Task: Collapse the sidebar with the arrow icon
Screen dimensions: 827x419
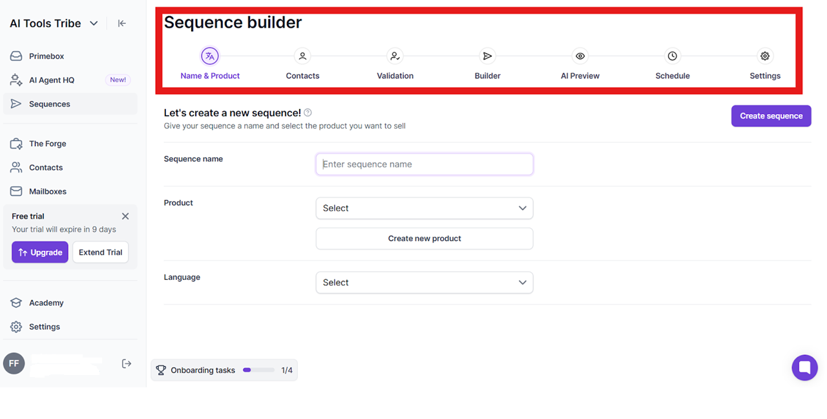Action: click(x=121, y=23)
